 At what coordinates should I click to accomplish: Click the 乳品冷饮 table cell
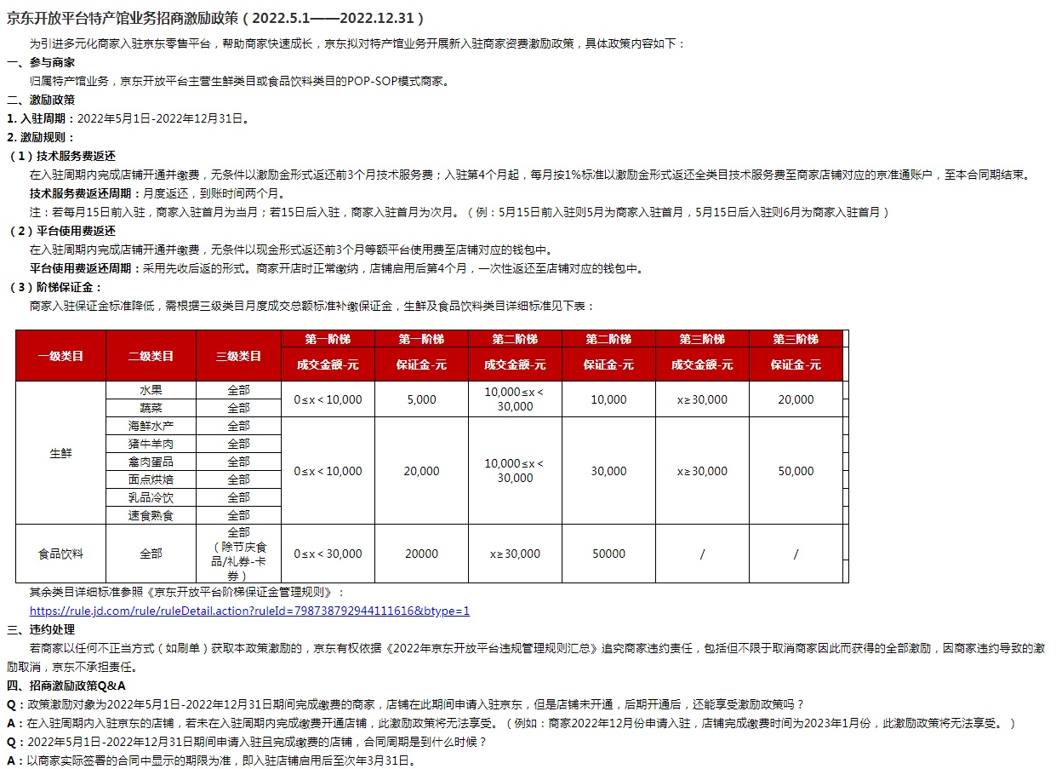click(151, 496)
